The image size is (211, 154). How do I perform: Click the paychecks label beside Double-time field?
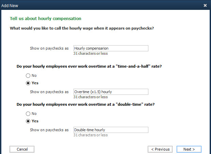49,130
